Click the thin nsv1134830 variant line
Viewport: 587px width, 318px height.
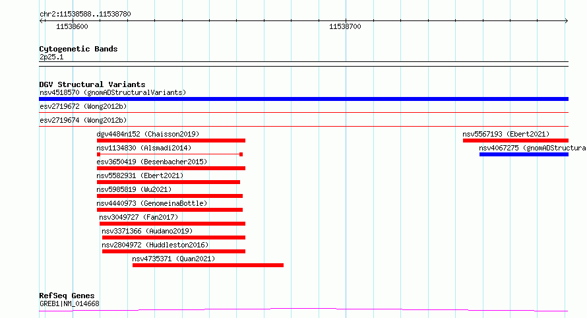coord(170,154)
